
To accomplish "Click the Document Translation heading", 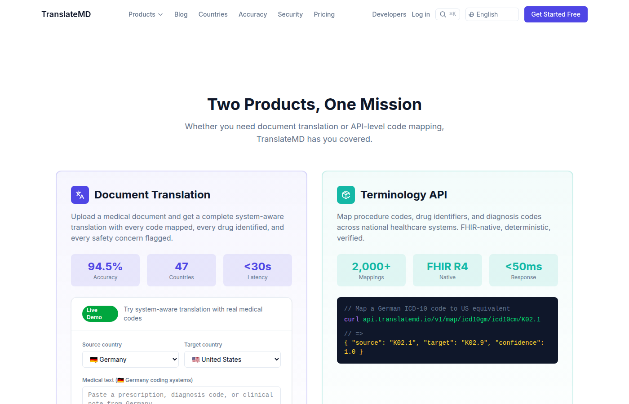I will [152, 195].
